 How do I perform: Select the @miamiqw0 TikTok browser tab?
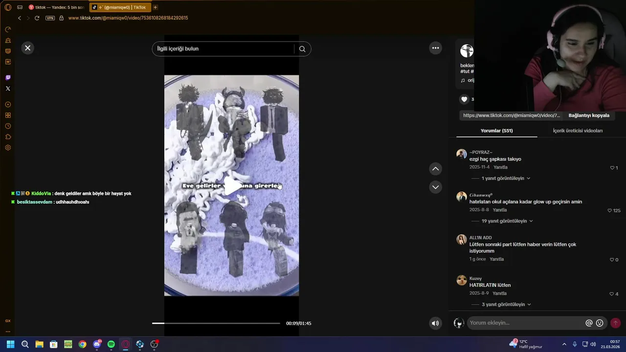120,7
